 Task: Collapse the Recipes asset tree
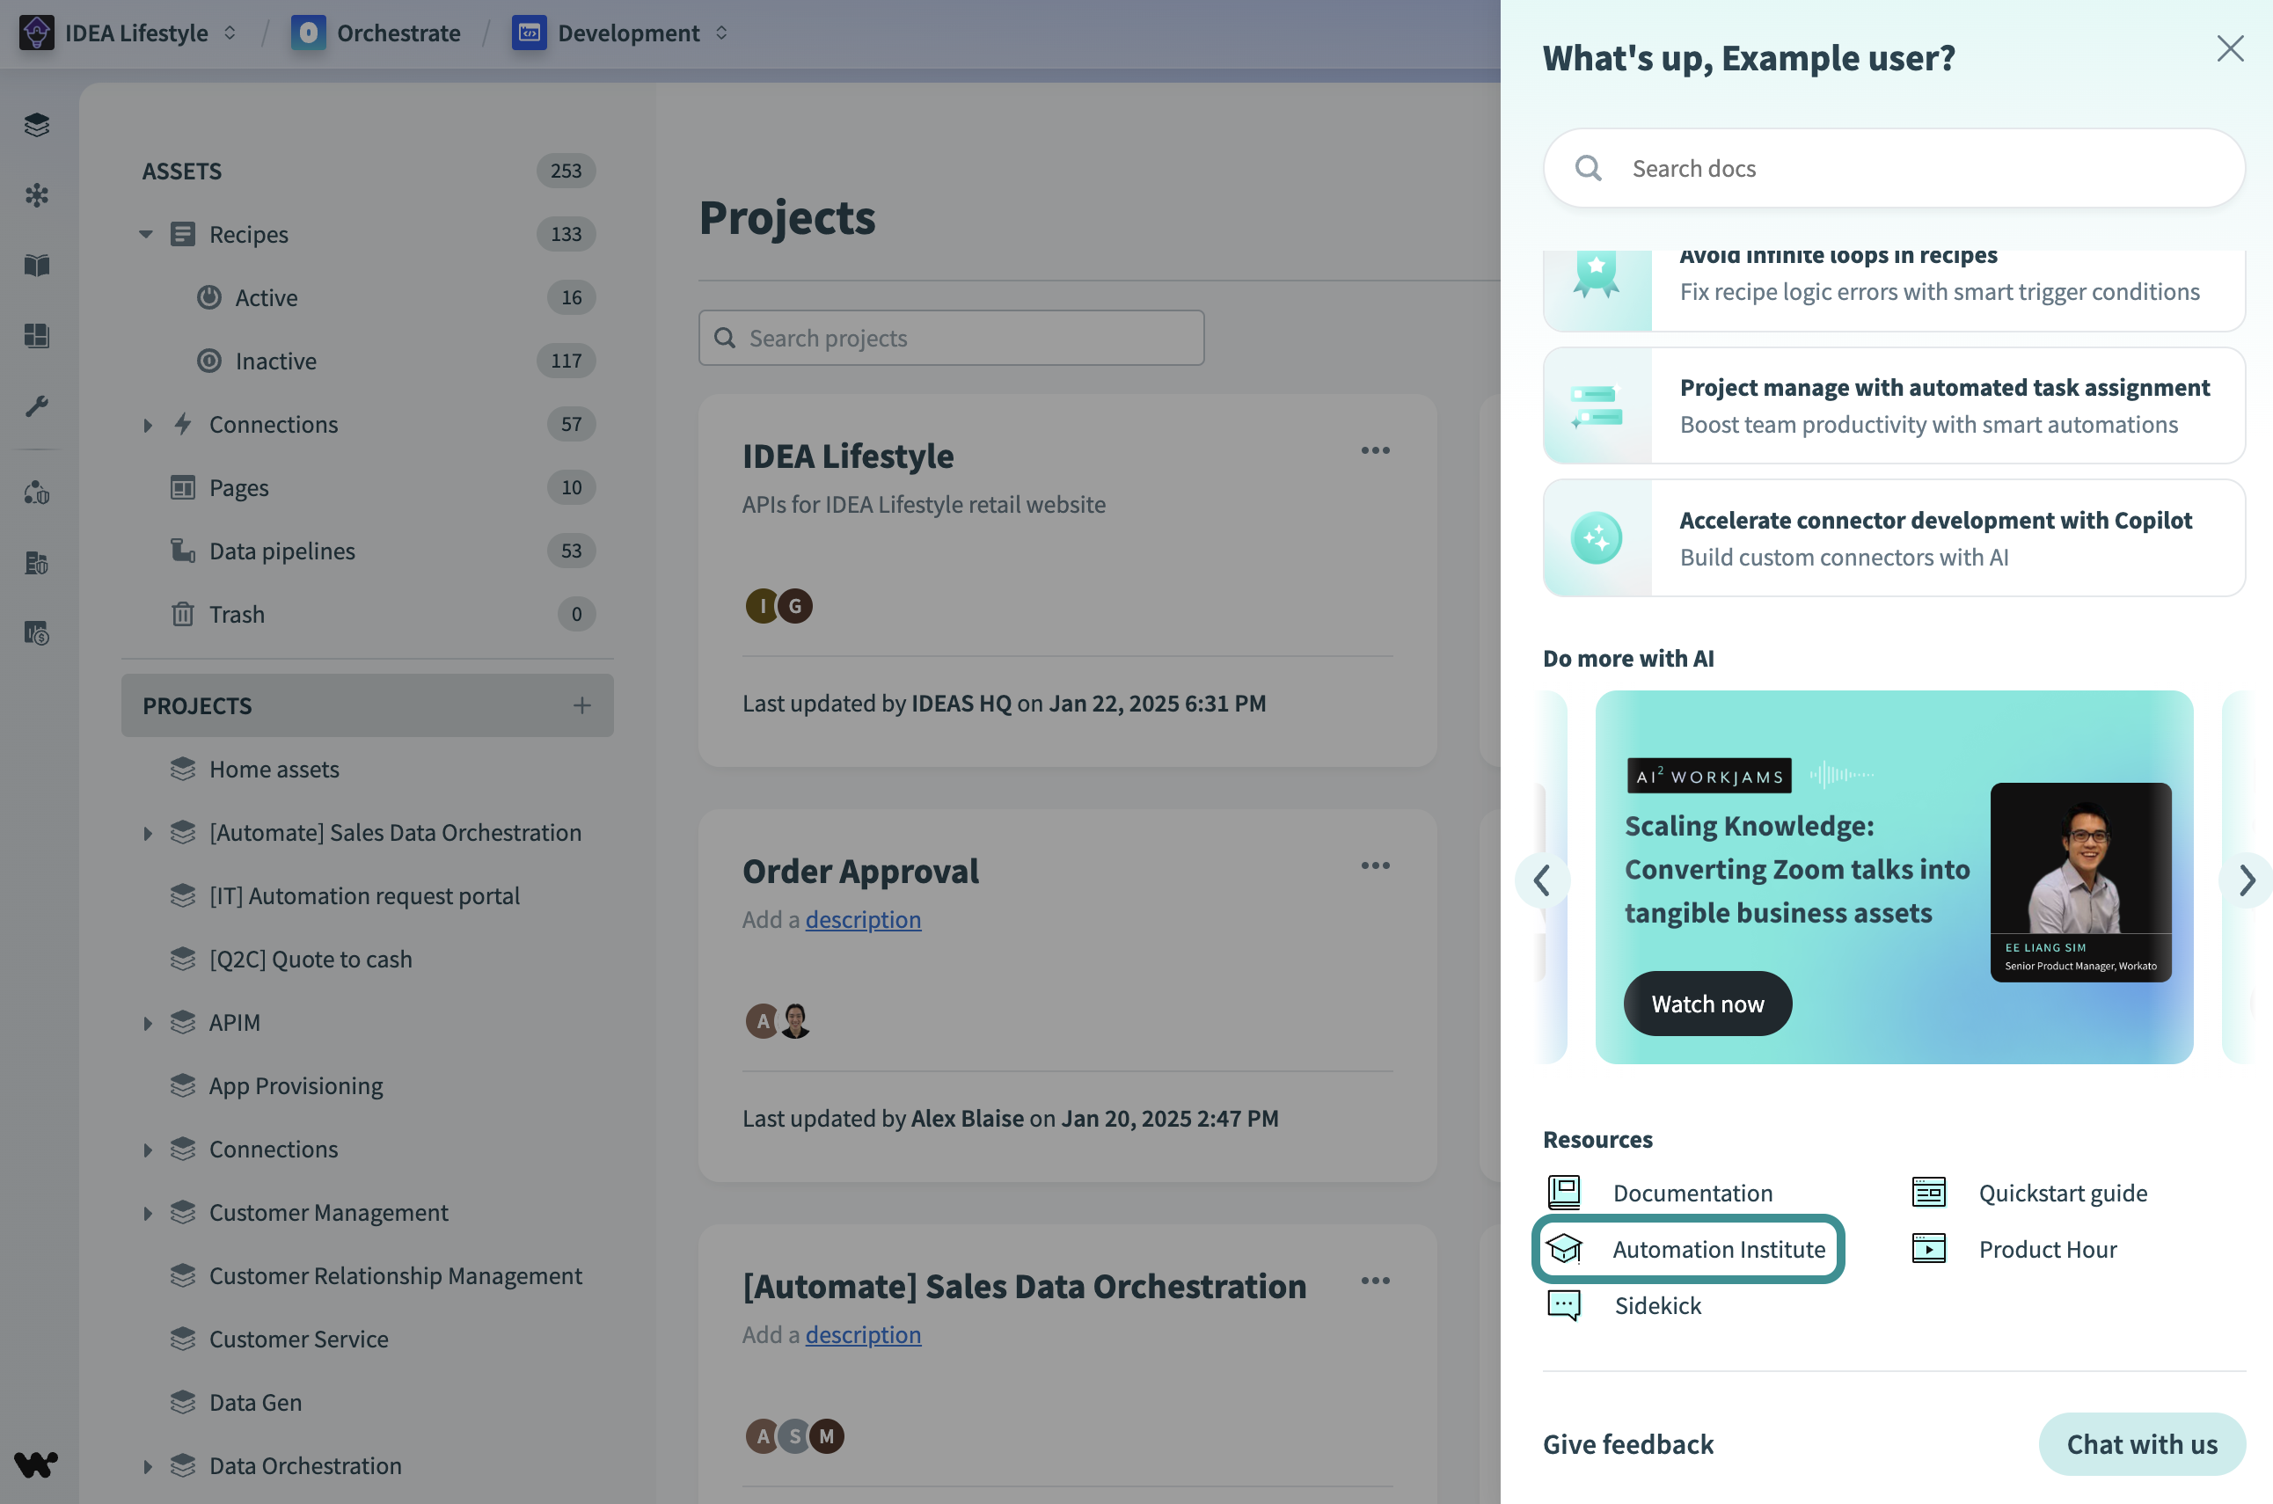click(146, 234)
